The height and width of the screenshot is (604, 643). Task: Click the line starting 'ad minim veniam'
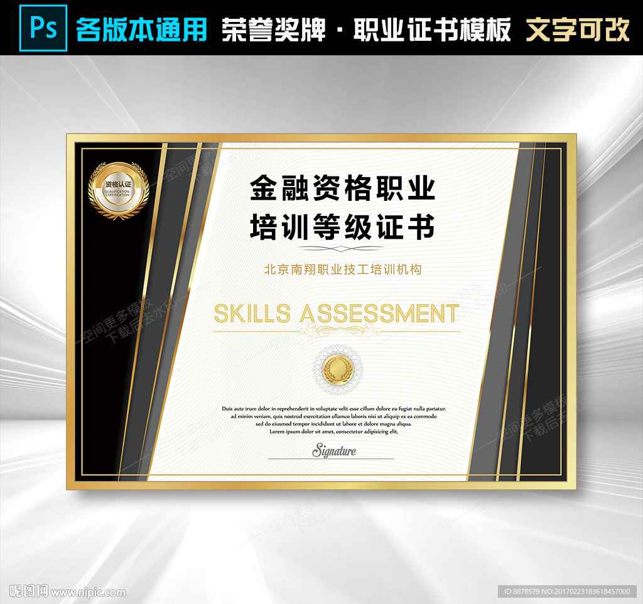(x=334, y=416)
